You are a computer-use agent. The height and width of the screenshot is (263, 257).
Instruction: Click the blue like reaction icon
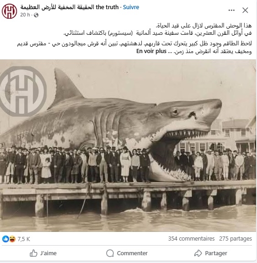tap(5, 239)
